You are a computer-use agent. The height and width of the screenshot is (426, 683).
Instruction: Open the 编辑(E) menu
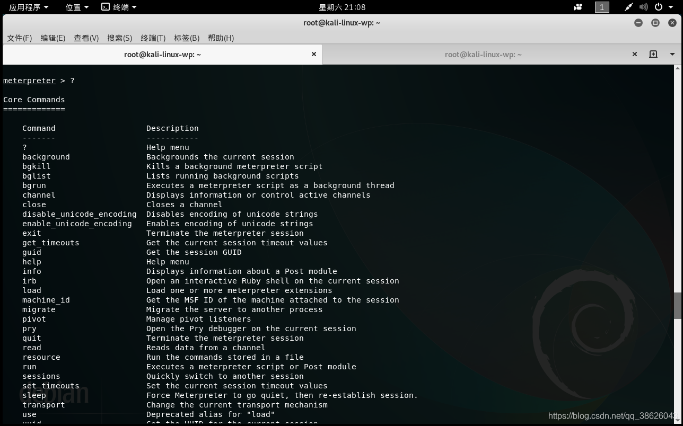pyautogui.click(x=53, y=38)
